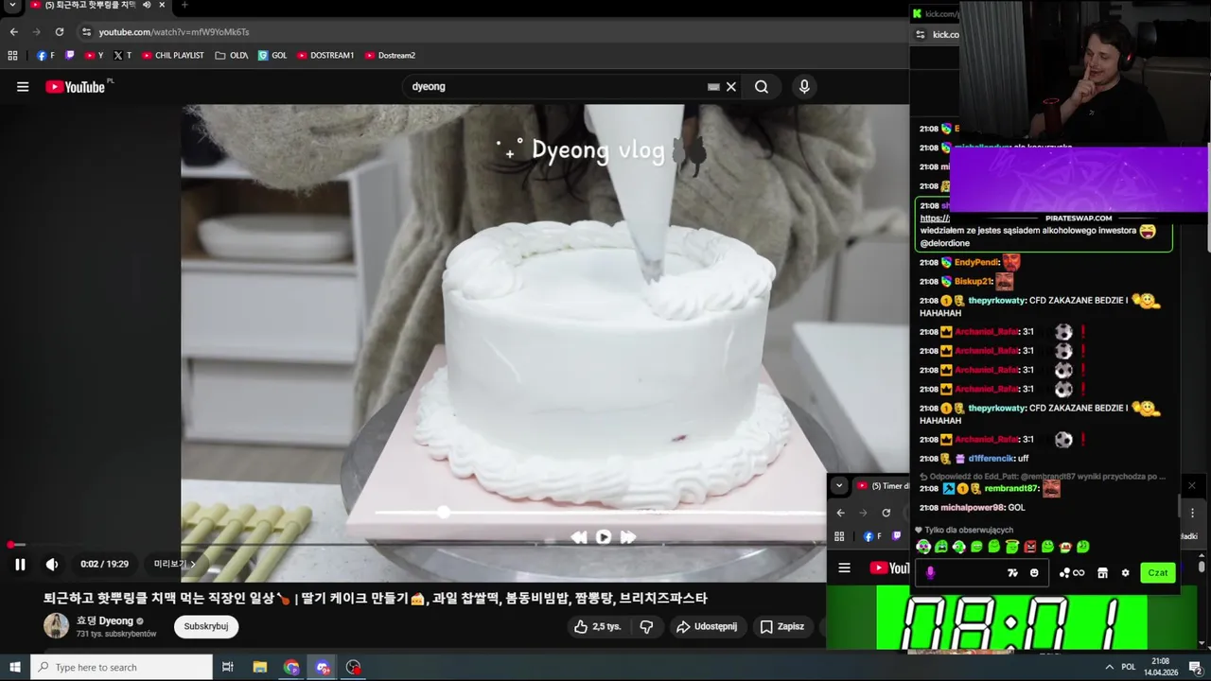Start voice search with the microphone

804,87
